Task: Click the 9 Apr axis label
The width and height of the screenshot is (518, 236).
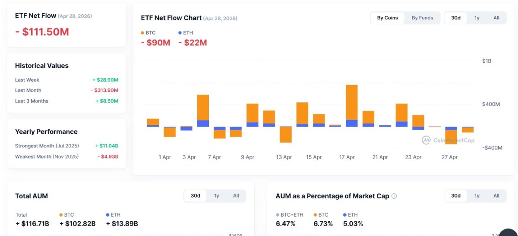Action: (247, 157)
